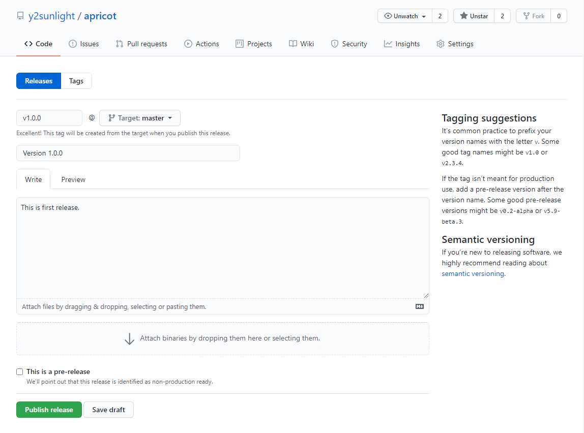This screenshot has width=584, height=433.
Task: Unstar the apricot repository
Action: (474, 16)
